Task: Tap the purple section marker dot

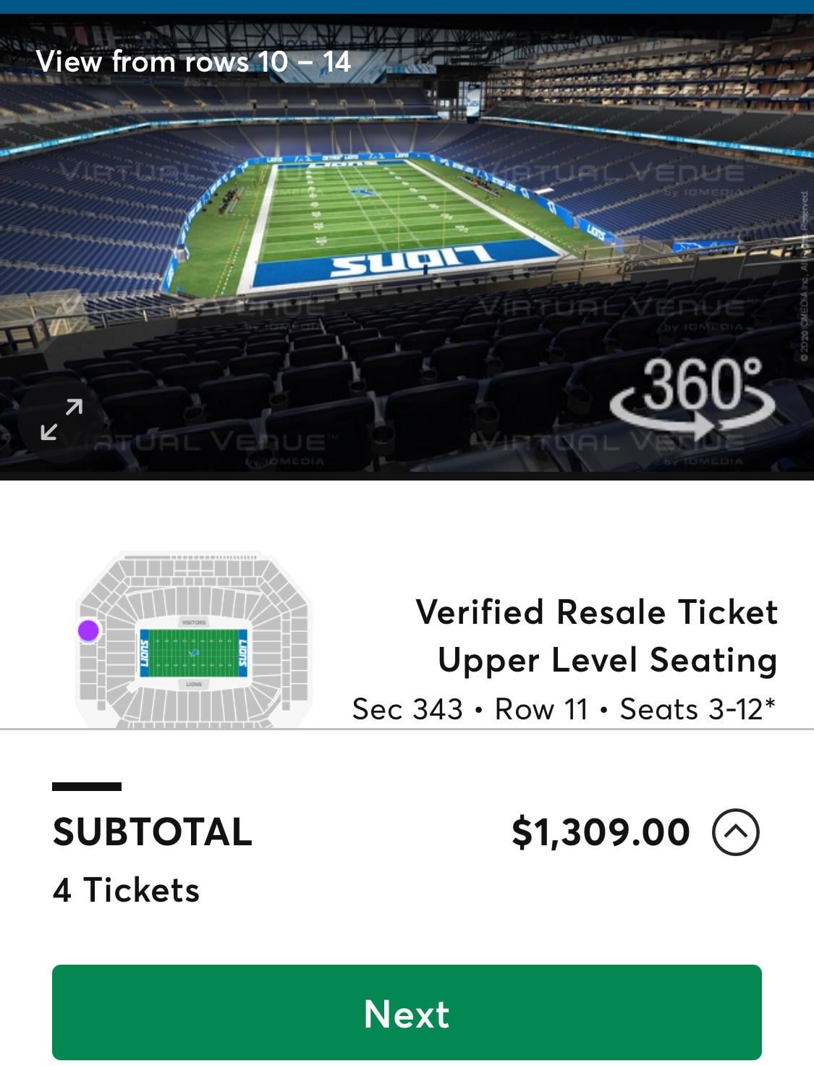Action: [88, 630]
